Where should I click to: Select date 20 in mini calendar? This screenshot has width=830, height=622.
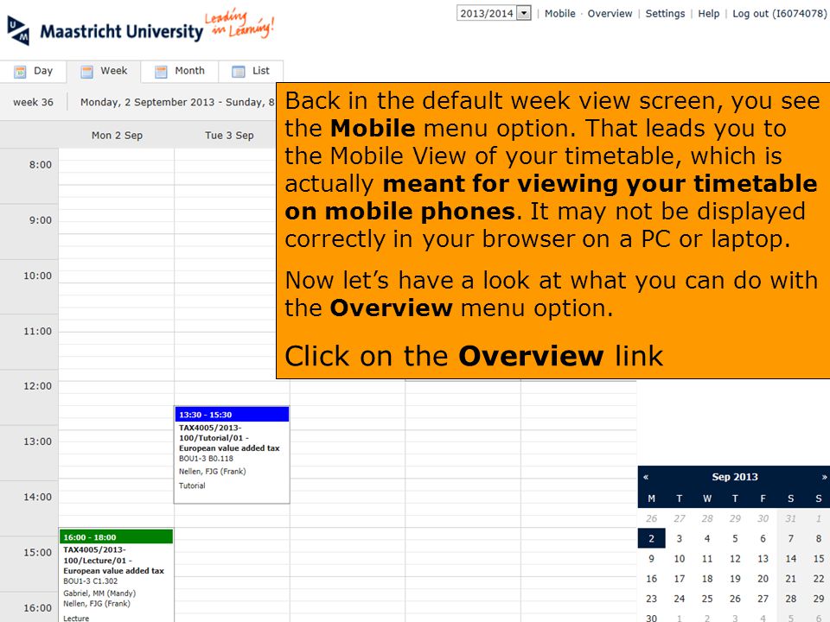click(763, 579)
